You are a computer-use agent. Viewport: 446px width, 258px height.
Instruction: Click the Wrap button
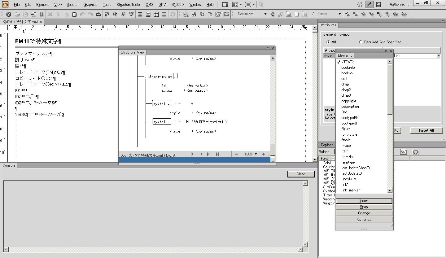point(364,207)
